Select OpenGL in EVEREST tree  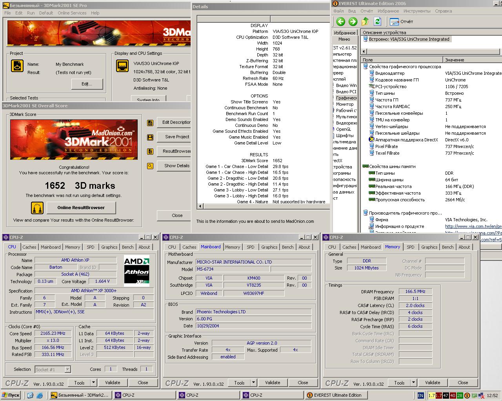344,129
